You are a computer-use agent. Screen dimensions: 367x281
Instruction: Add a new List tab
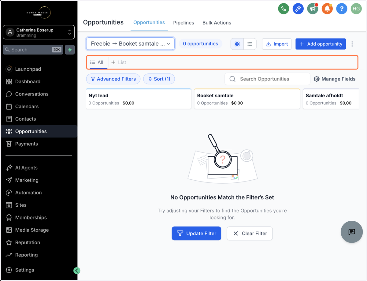tap(119, 62)
